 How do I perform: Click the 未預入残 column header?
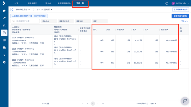120,30
